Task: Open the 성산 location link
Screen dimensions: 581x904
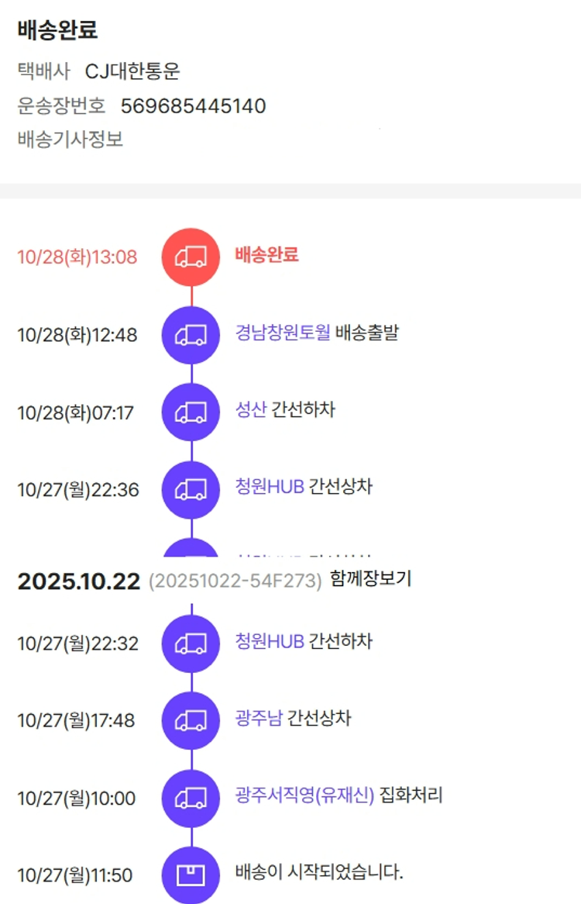Action: click(x=250, y=409)
